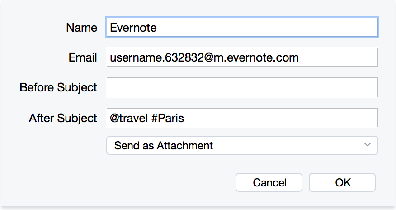Screen dimensions: 396x210
Task: Confirm the dialog with OK
Action: 342,183
